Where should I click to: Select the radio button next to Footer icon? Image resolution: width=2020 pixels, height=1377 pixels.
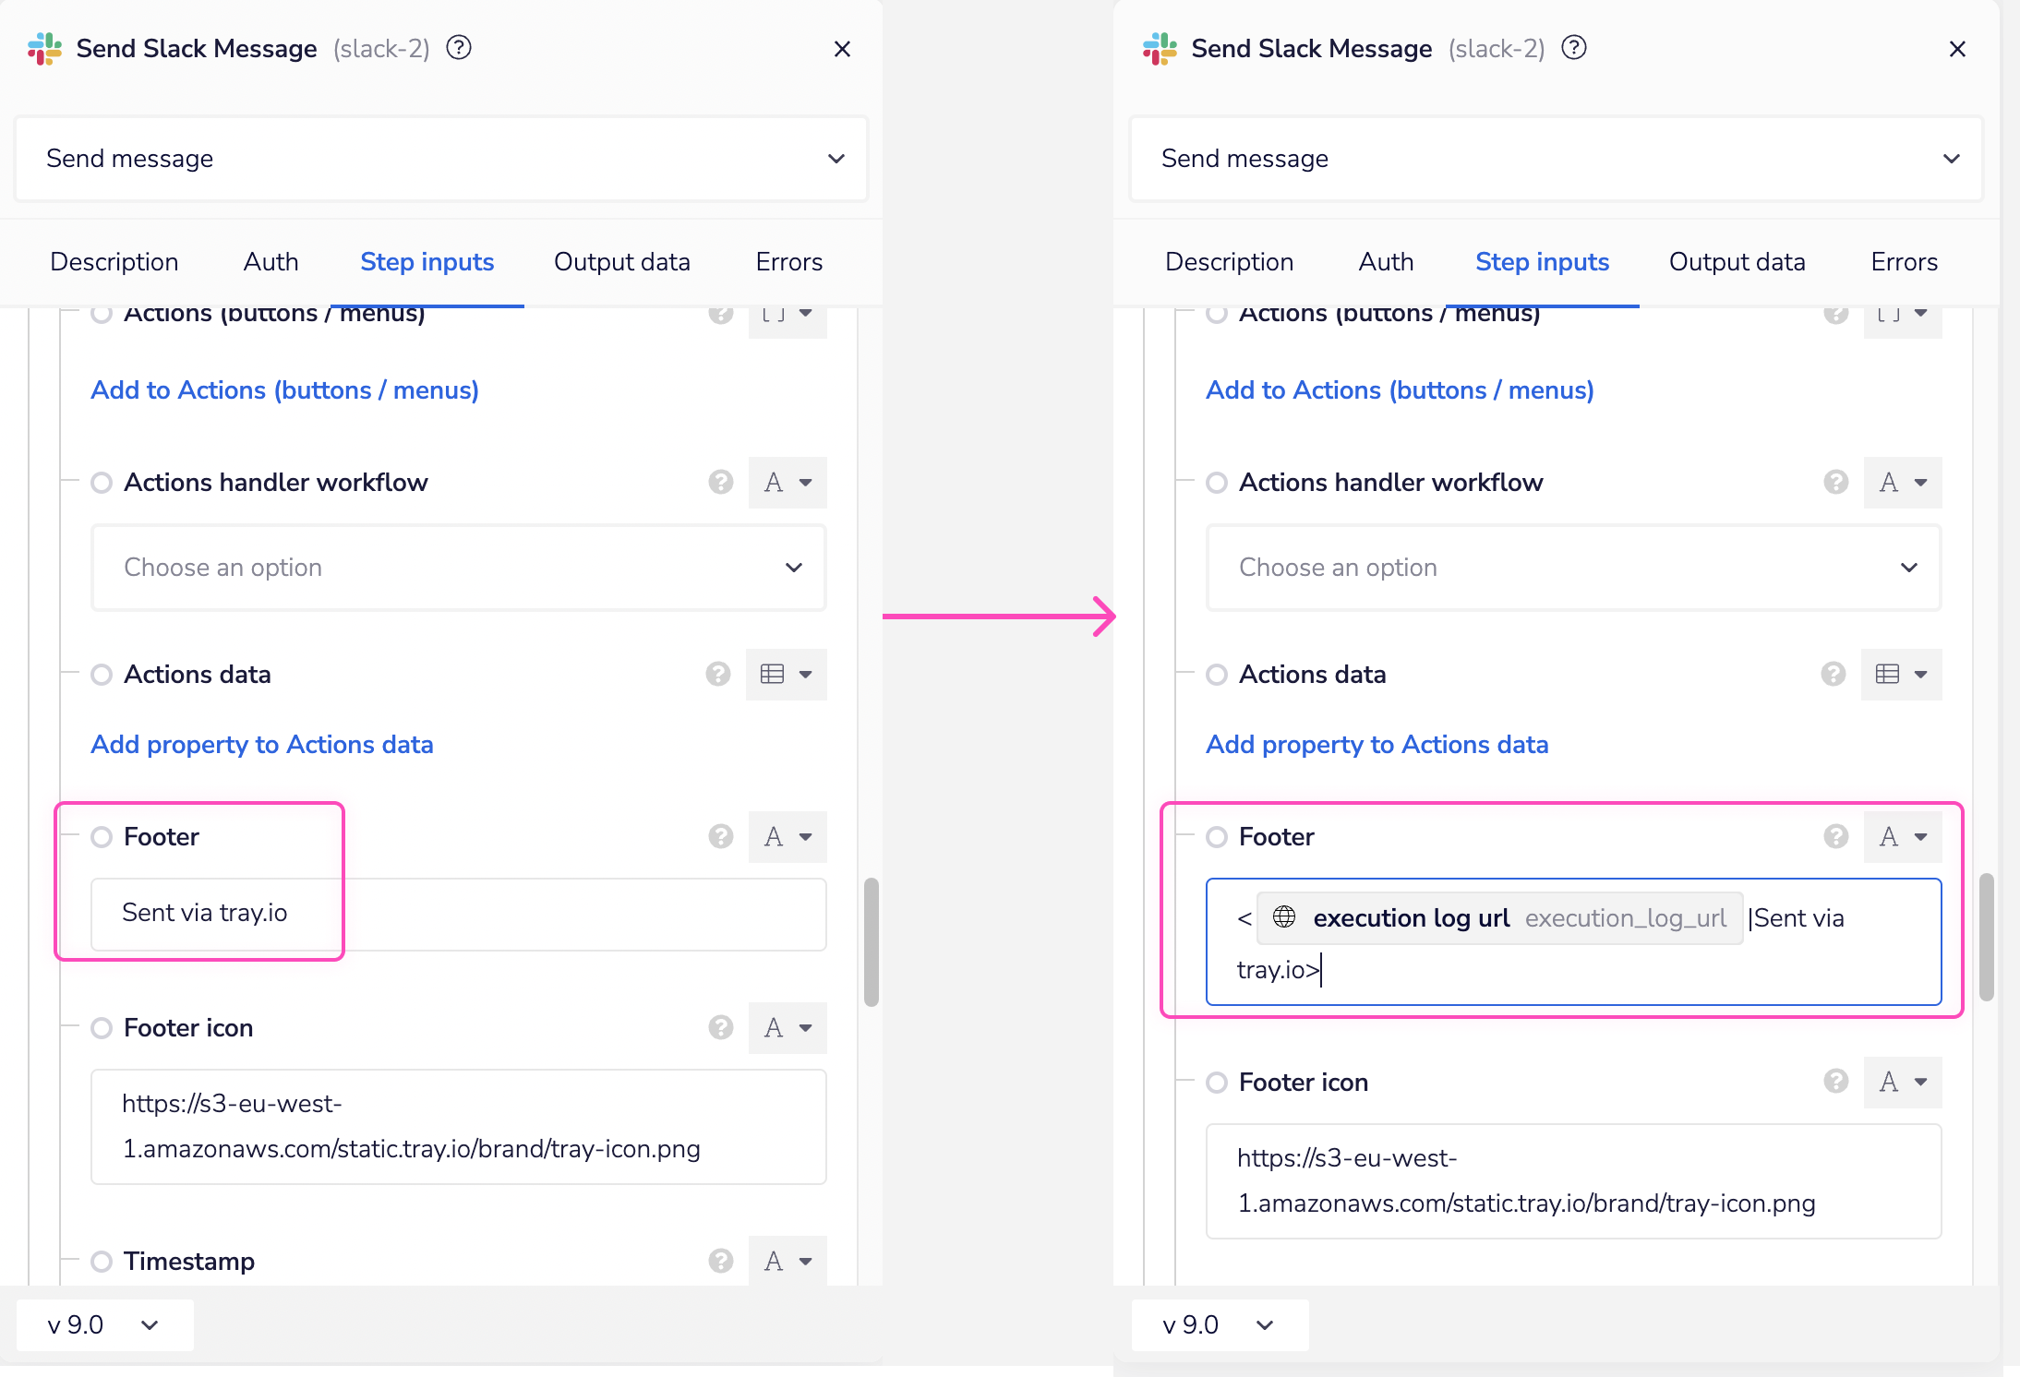101,1027
